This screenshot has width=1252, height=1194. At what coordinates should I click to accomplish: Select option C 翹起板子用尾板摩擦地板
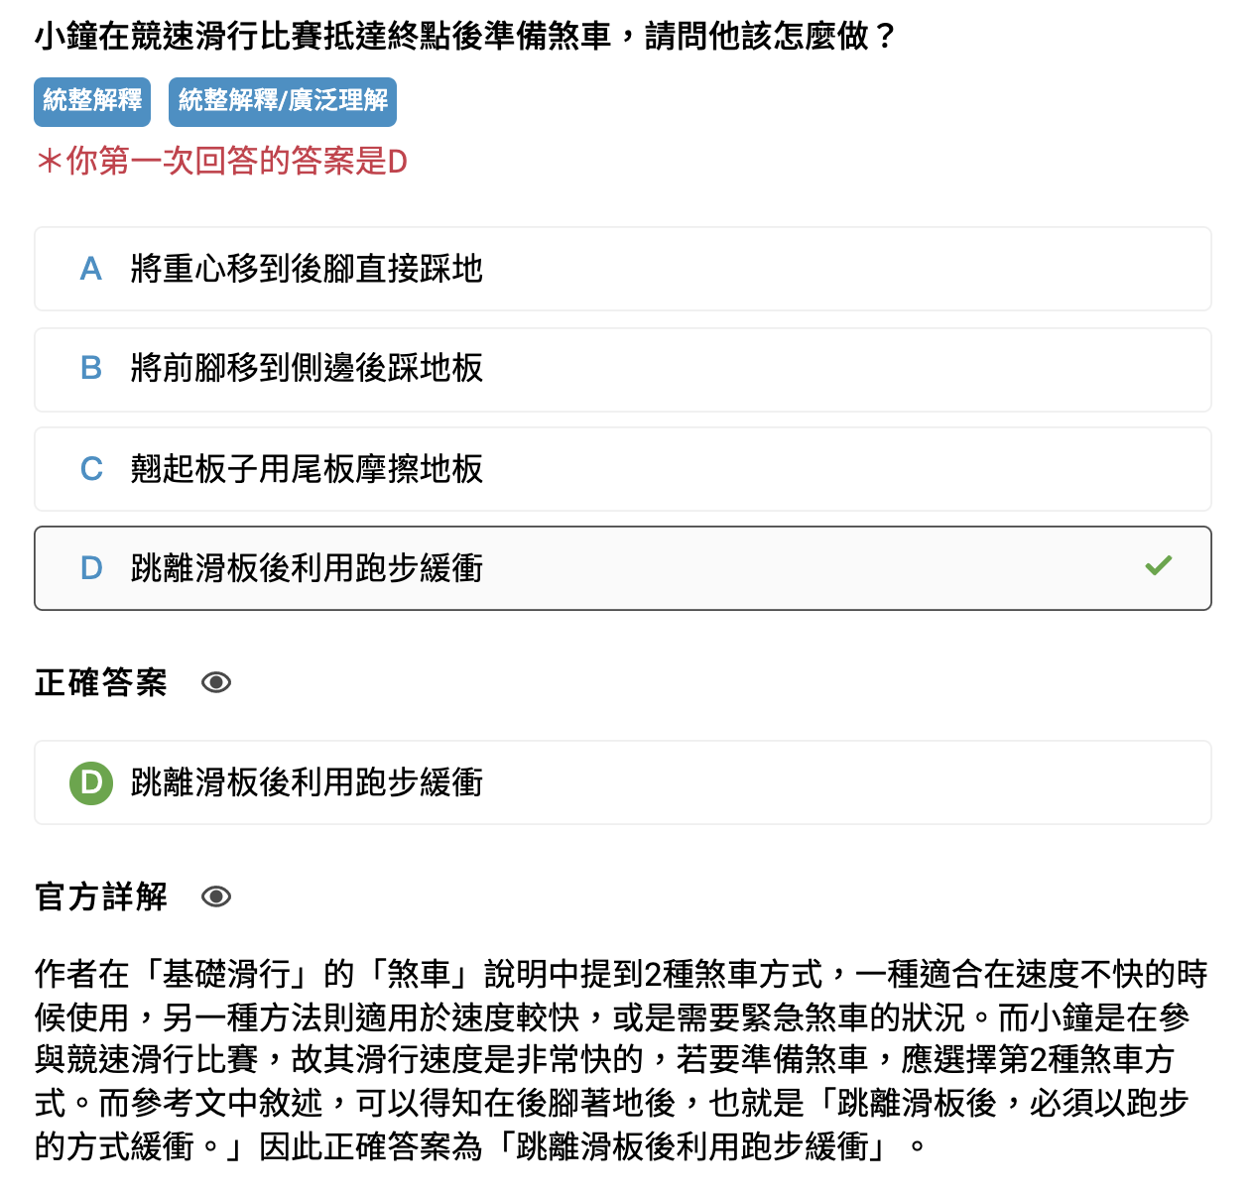coord(623,469)
